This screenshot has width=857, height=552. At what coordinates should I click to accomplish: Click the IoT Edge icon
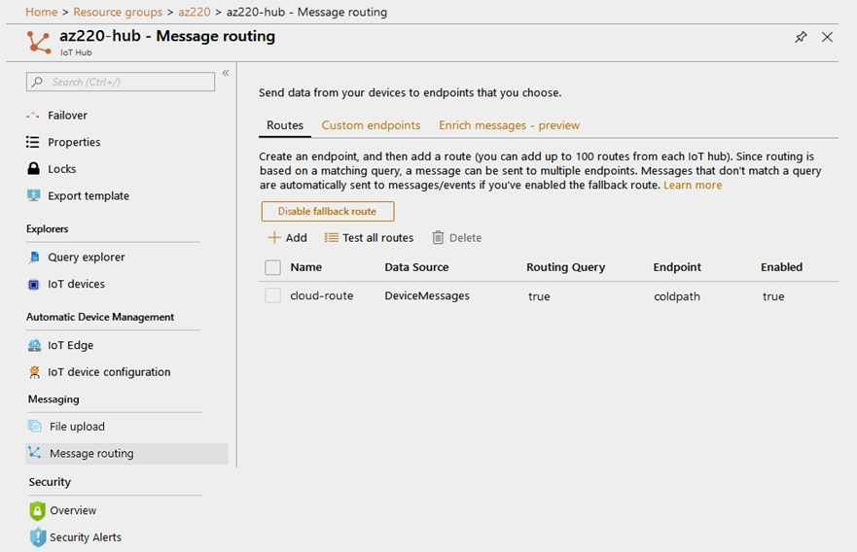[x=35, y=345]
